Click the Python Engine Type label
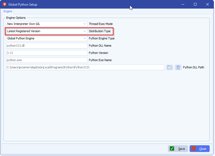Viewport: 215px width, 156px height. [x=102, y=38]
